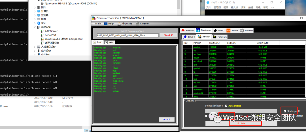Click the 计算机 computer icon
Viewport: 306px width, 132px height.
[39, 11]
